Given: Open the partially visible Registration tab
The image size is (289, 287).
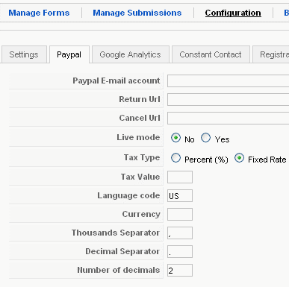Looking at the screenshot, I should click(271, 54).
